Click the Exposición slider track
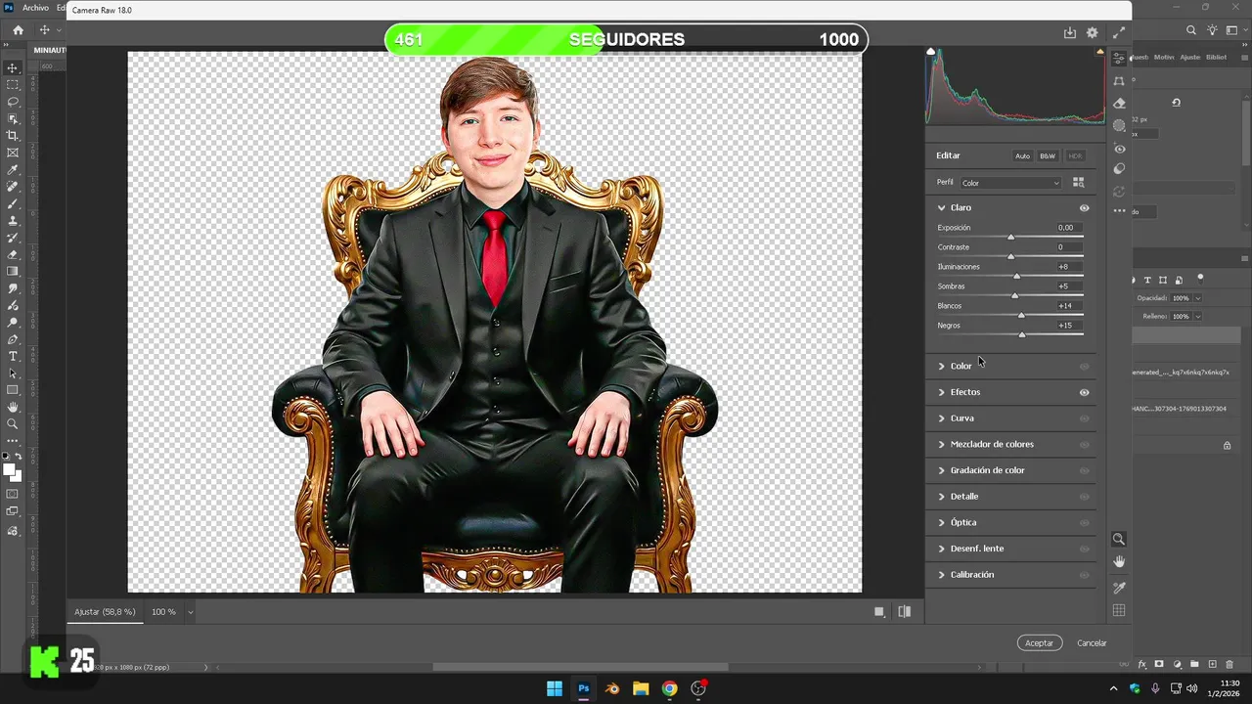The width and height of the screenshot is (1252, 704). pyautogui.click(x=1010, y=237)
